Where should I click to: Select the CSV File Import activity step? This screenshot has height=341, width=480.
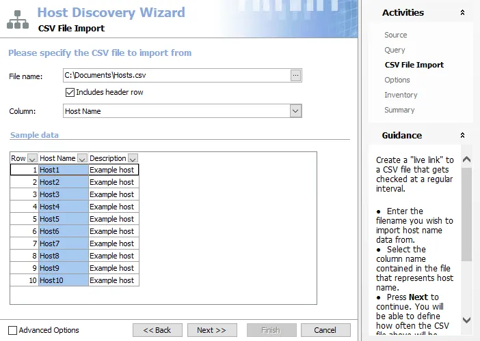coord(414,65)
